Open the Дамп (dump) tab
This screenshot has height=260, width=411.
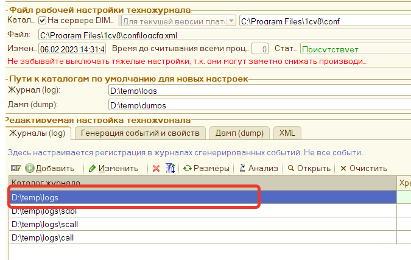coord(241,133)
